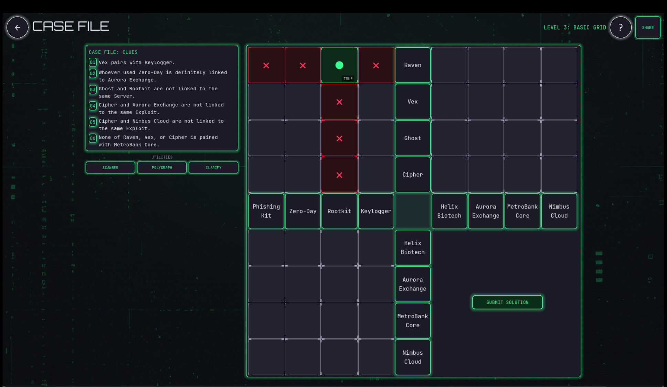Toggle the red X cell for Cipher-Rootkit
This screenshot has width=667, height=387.
(339, 175)
